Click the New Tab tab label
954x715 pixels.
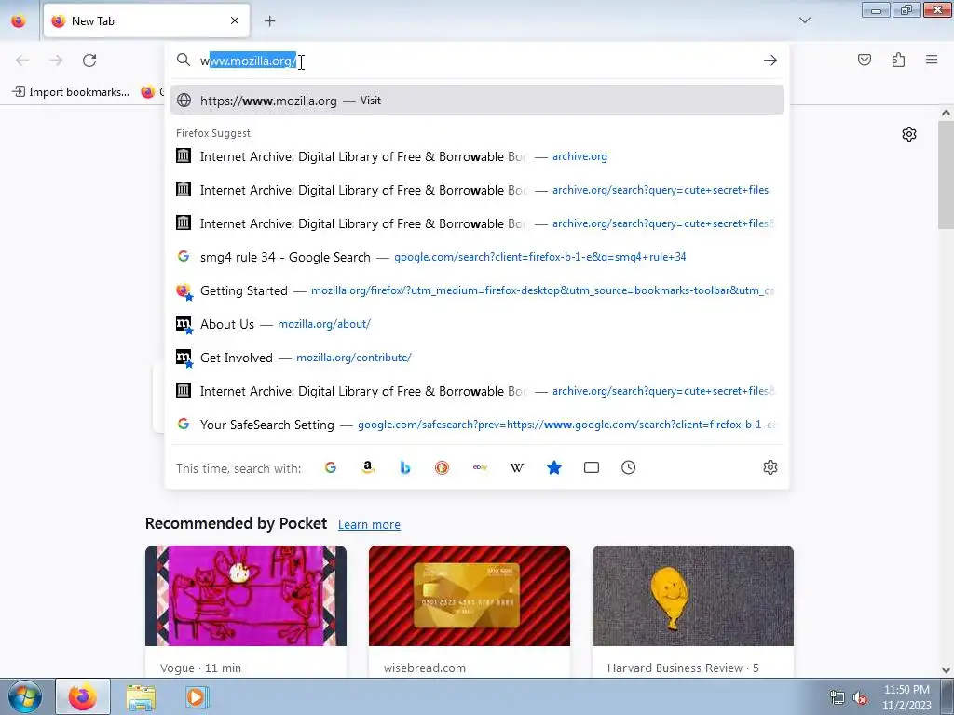point(92,21)
